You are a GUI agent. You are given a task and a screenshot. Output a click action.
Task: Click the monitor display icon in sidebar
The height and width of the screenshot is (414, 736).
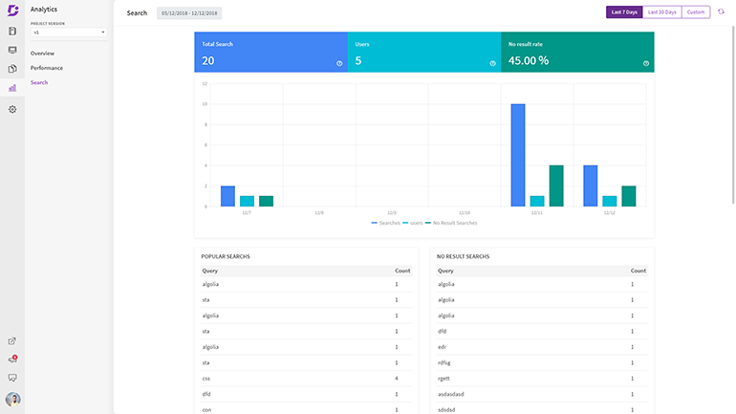pos(12,50)
